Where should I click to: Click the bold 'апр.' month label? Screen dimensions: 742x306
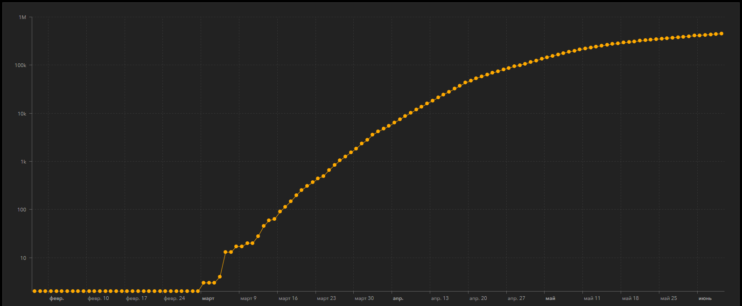click(x=398, y=299)
